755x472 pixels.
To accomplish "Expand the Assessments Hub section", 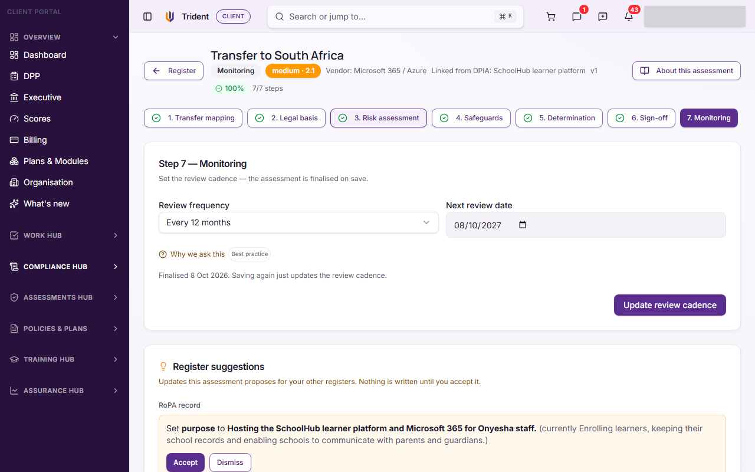I will [64, 297].
